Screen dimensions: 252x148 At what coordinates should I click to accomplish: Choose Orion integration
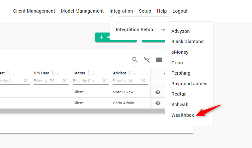click(177, 63)
